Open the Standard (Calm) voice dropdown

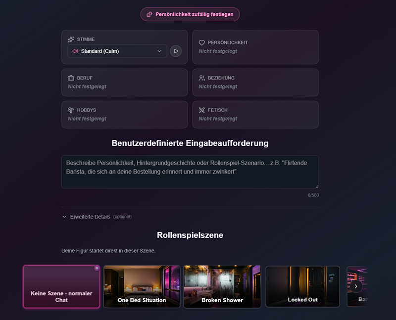117,51
